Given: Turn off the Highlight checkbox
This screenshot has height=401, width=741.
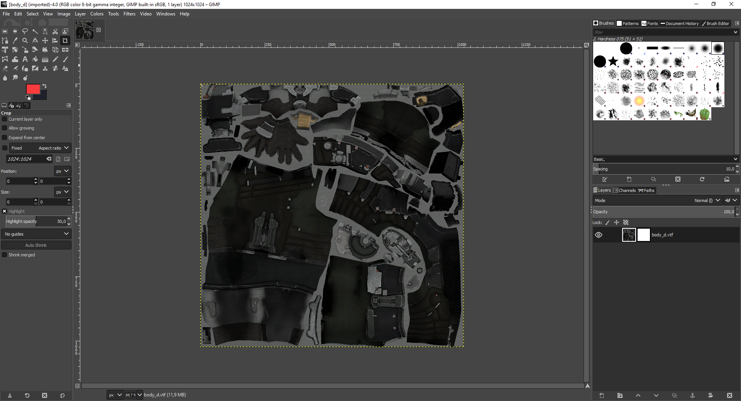Looking at the screenshot, I should point(5,211).
